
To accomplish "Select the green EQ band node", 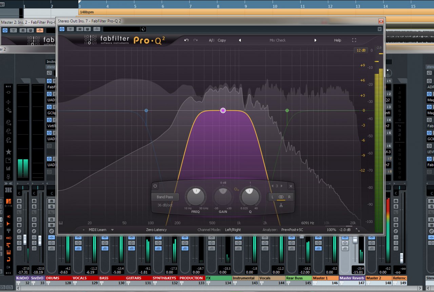I will [x=287, y=110].
